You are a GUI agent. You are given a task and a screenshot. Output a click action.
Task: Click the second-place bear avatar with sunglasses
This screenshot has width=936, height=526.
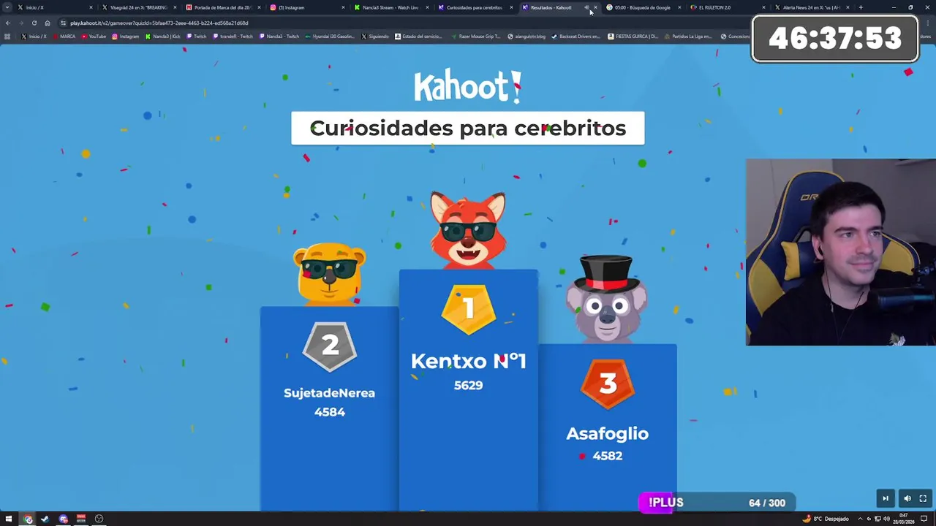(x=330, y=274)
